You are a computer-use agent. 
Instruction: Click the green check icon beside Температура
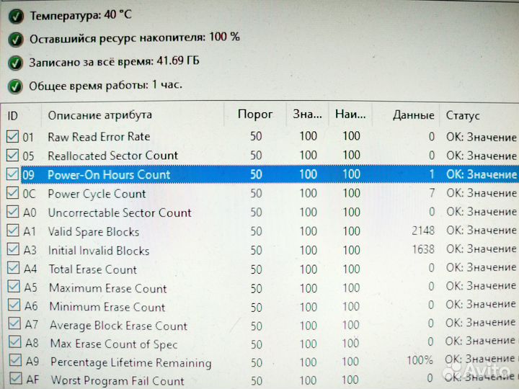[x=15, y=15]
